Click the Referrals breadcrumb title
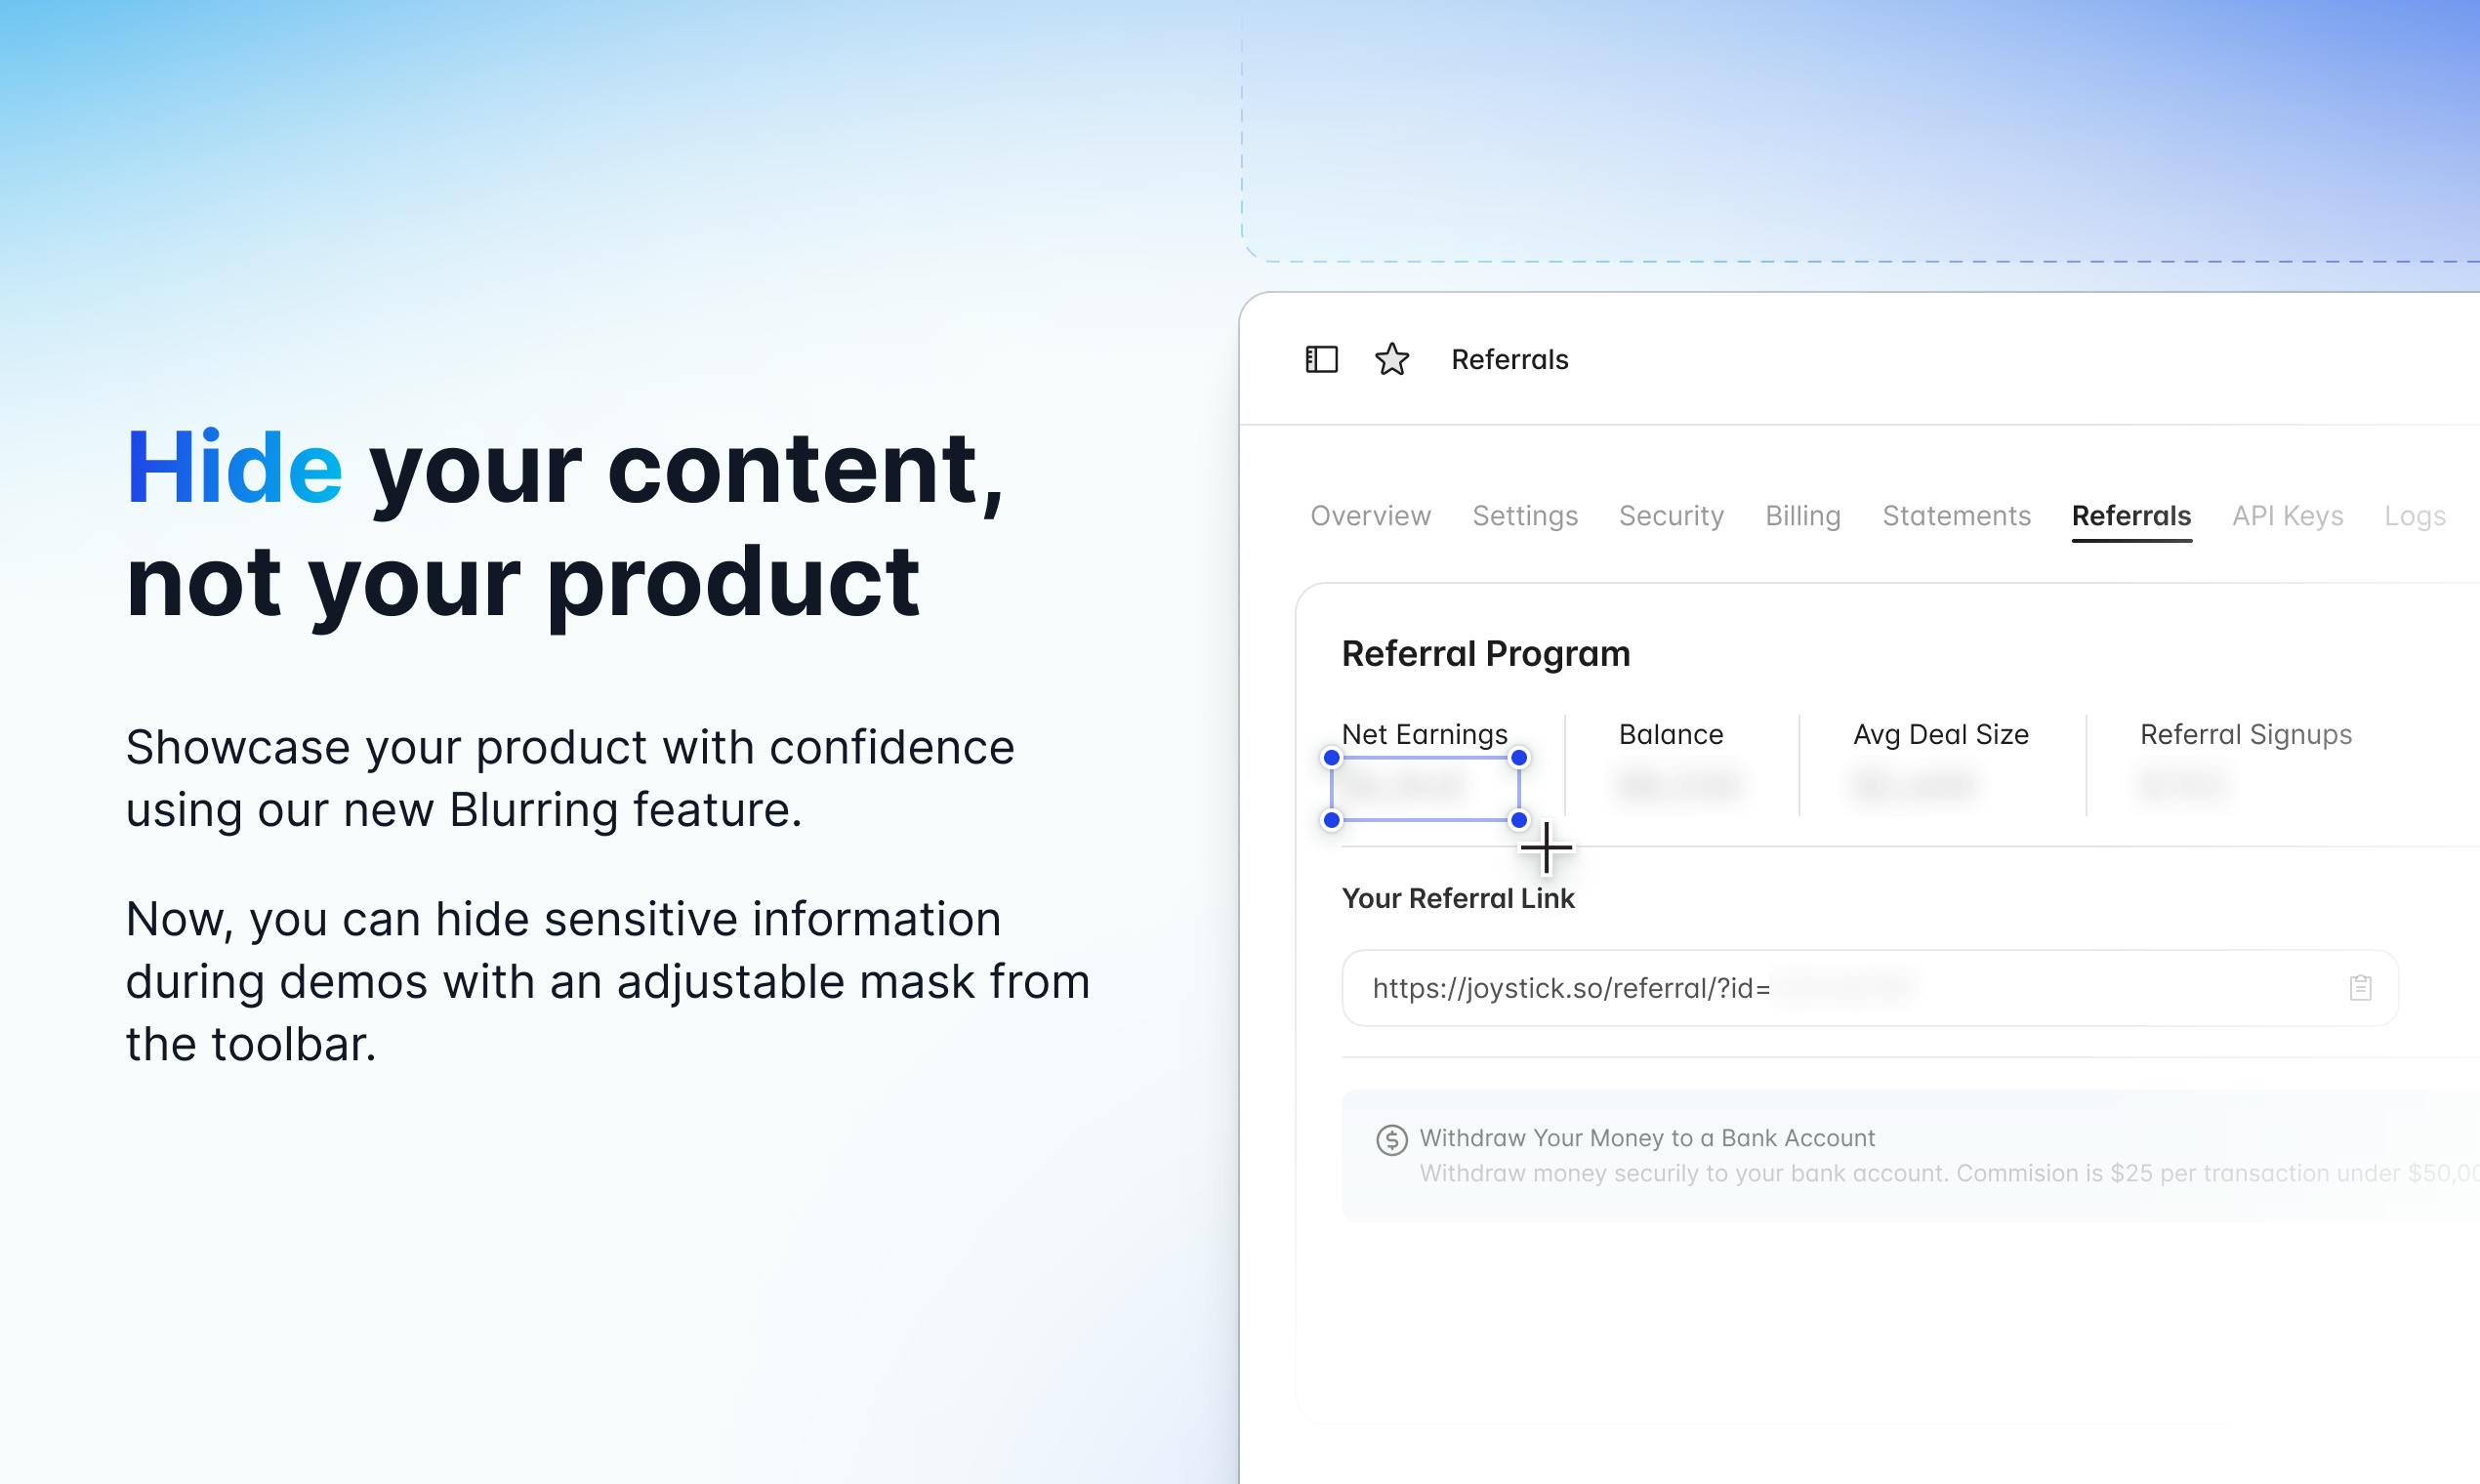 (1509, 360)
